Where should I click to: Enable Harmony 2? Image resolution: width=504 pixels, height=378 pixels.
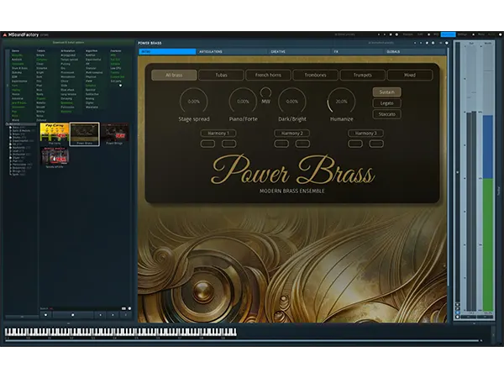[x=291, y=133]
